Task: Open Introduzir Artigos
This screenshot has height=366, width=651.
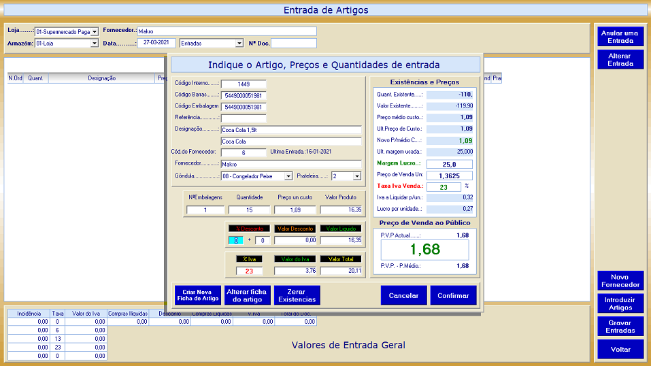Action: 620,303
